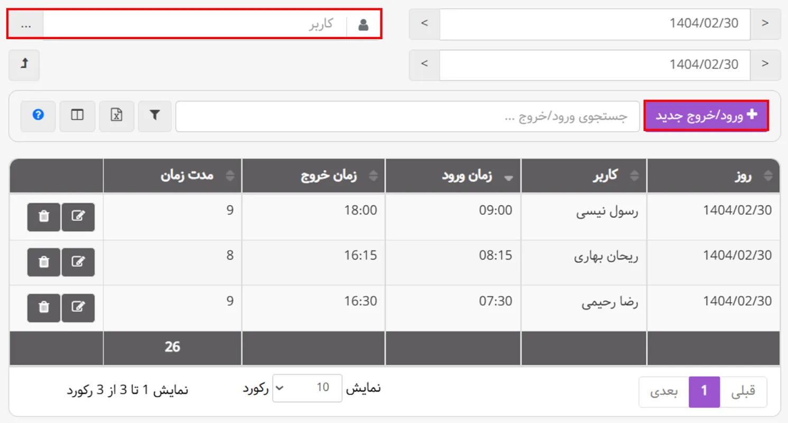Delete the record for رسول نیسی using trash icon
The image size is (788, 423).
[43, 217]
